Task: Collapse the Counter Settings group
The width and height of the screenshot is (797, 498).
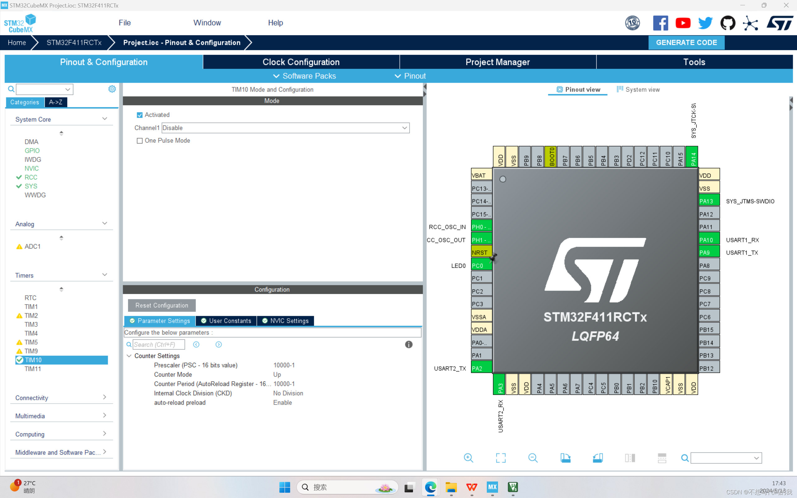Action: [129, 356]
